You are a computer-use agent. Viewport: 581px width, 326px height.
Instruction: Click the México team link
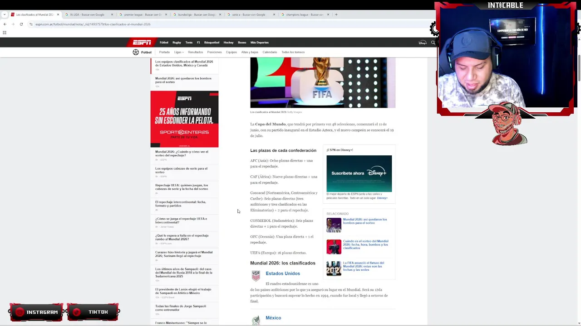(273, 318)
